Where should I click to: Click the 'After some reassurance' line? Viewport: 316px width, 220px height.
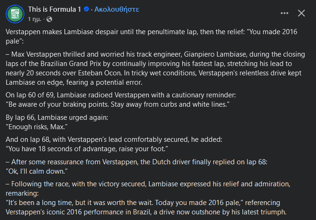pos(136,161)
